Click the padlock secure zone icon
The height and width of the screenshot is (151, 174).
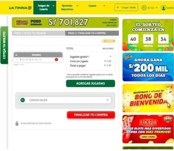[17, 123]
